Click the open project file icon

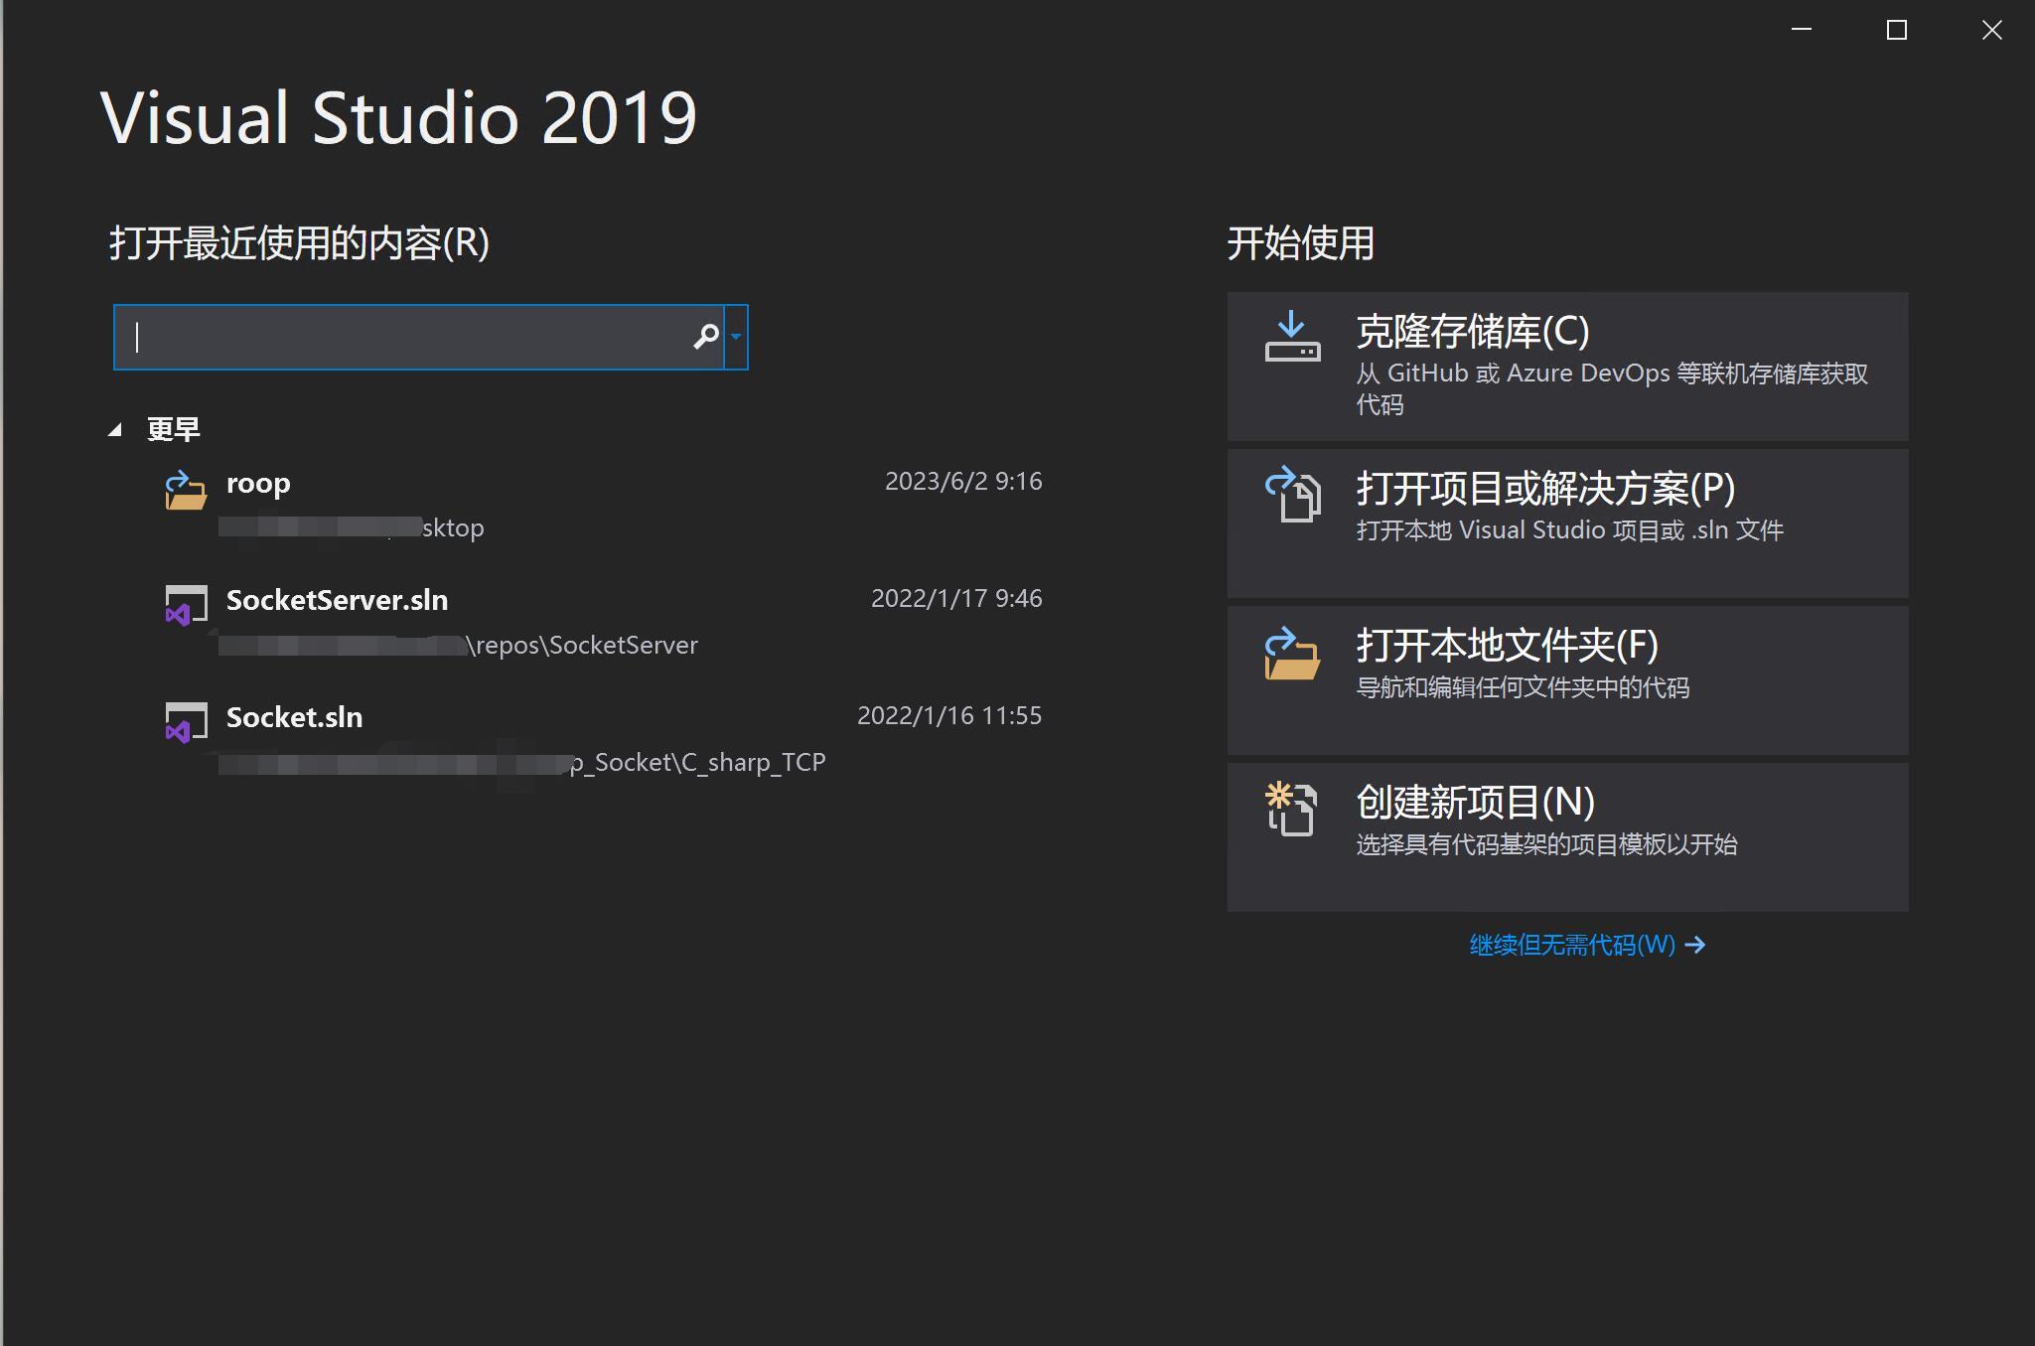click(1292, 494)
